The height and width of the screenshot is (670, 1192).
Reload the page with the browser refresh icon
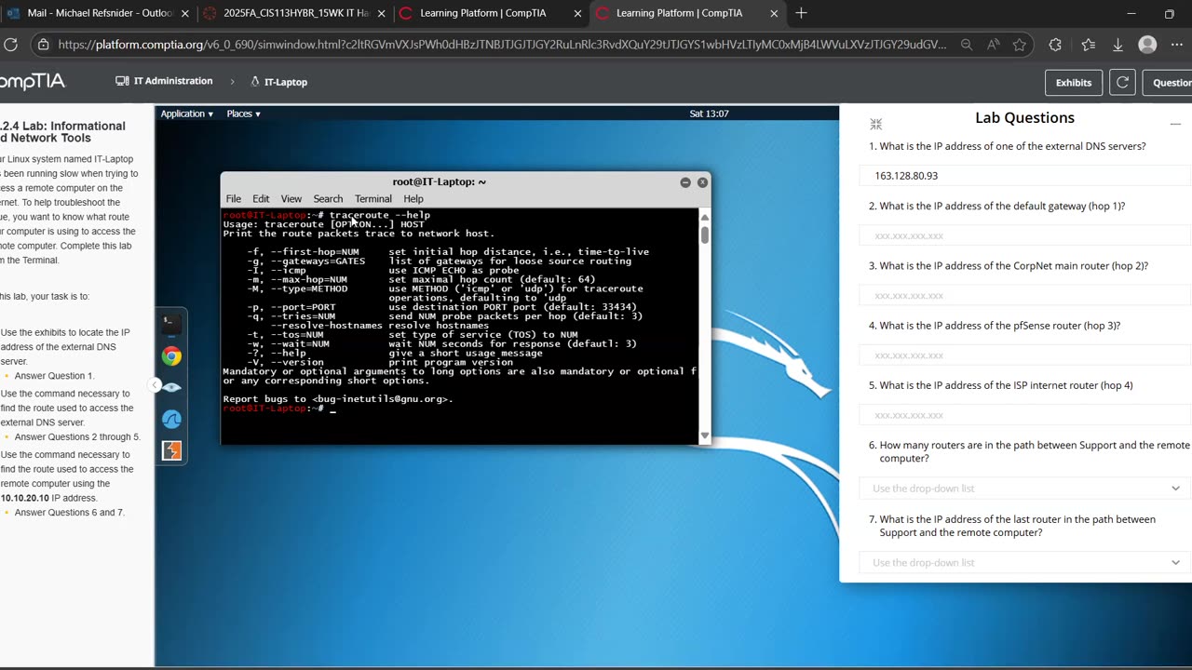point(11,44)
